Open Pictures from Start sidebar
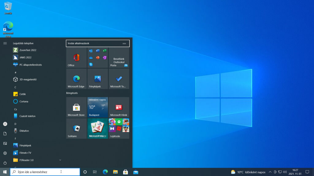The width and height of the screenshot is (314, 176). point(5,144)
